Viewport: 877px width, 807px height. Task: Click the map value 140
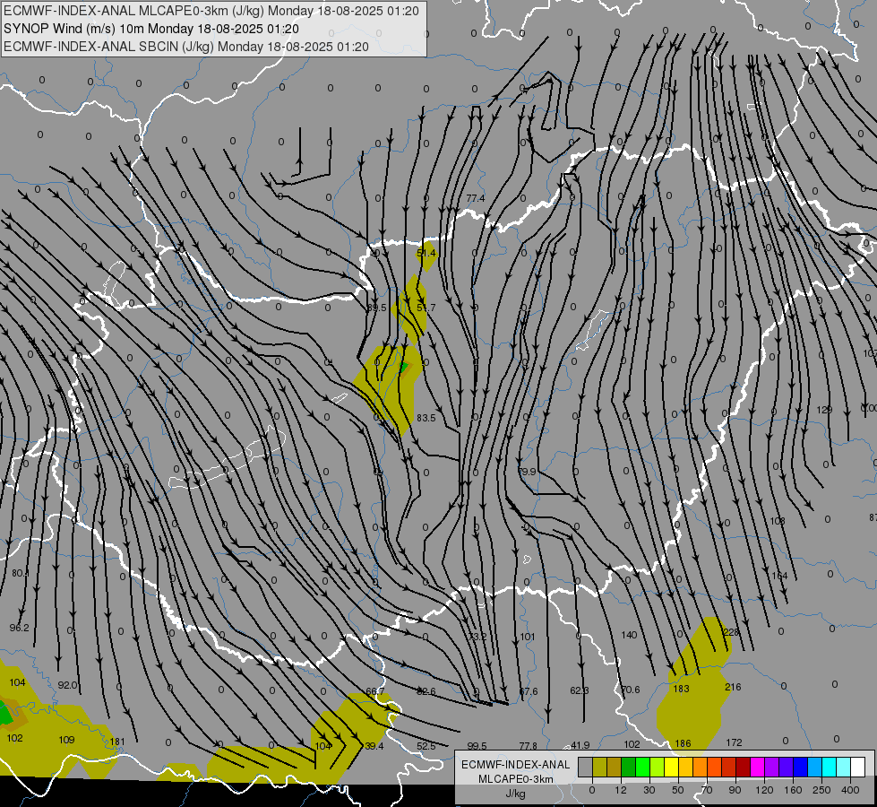(x=629, y=635)
